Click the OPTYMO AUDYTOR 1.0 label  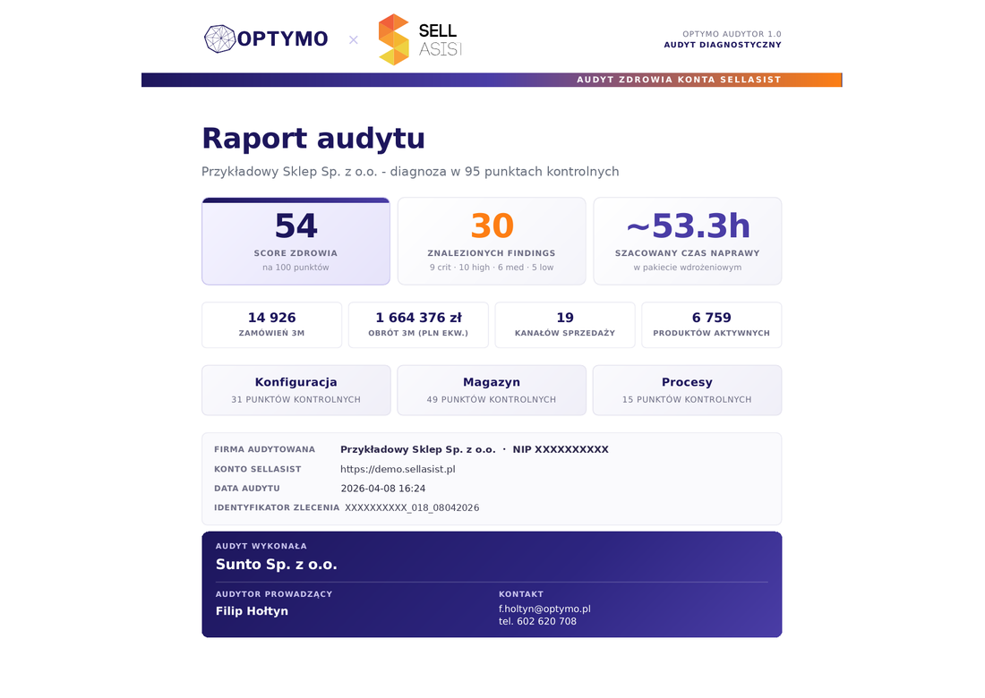(x=732, y=34)
